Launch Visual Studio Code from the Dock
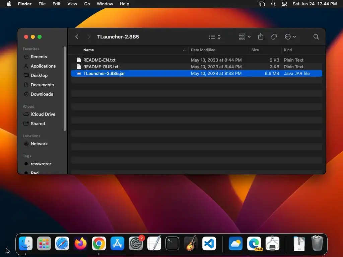 [209, 244]
